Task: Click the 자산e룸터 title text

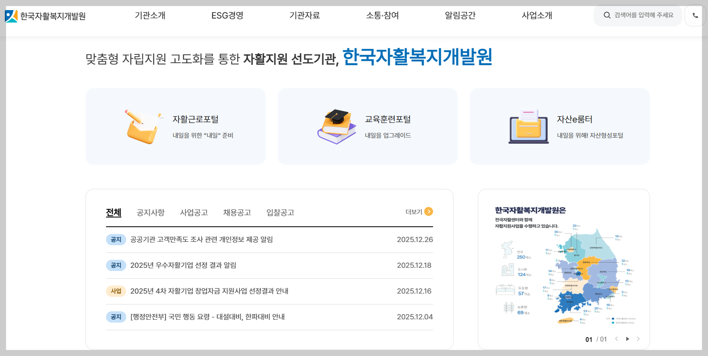Action: 575,119
